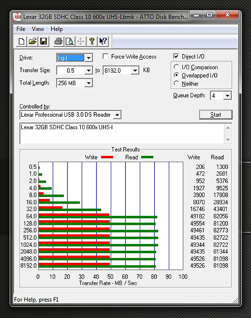Enable the Force Write Access checkbox

tap(106, 57)
